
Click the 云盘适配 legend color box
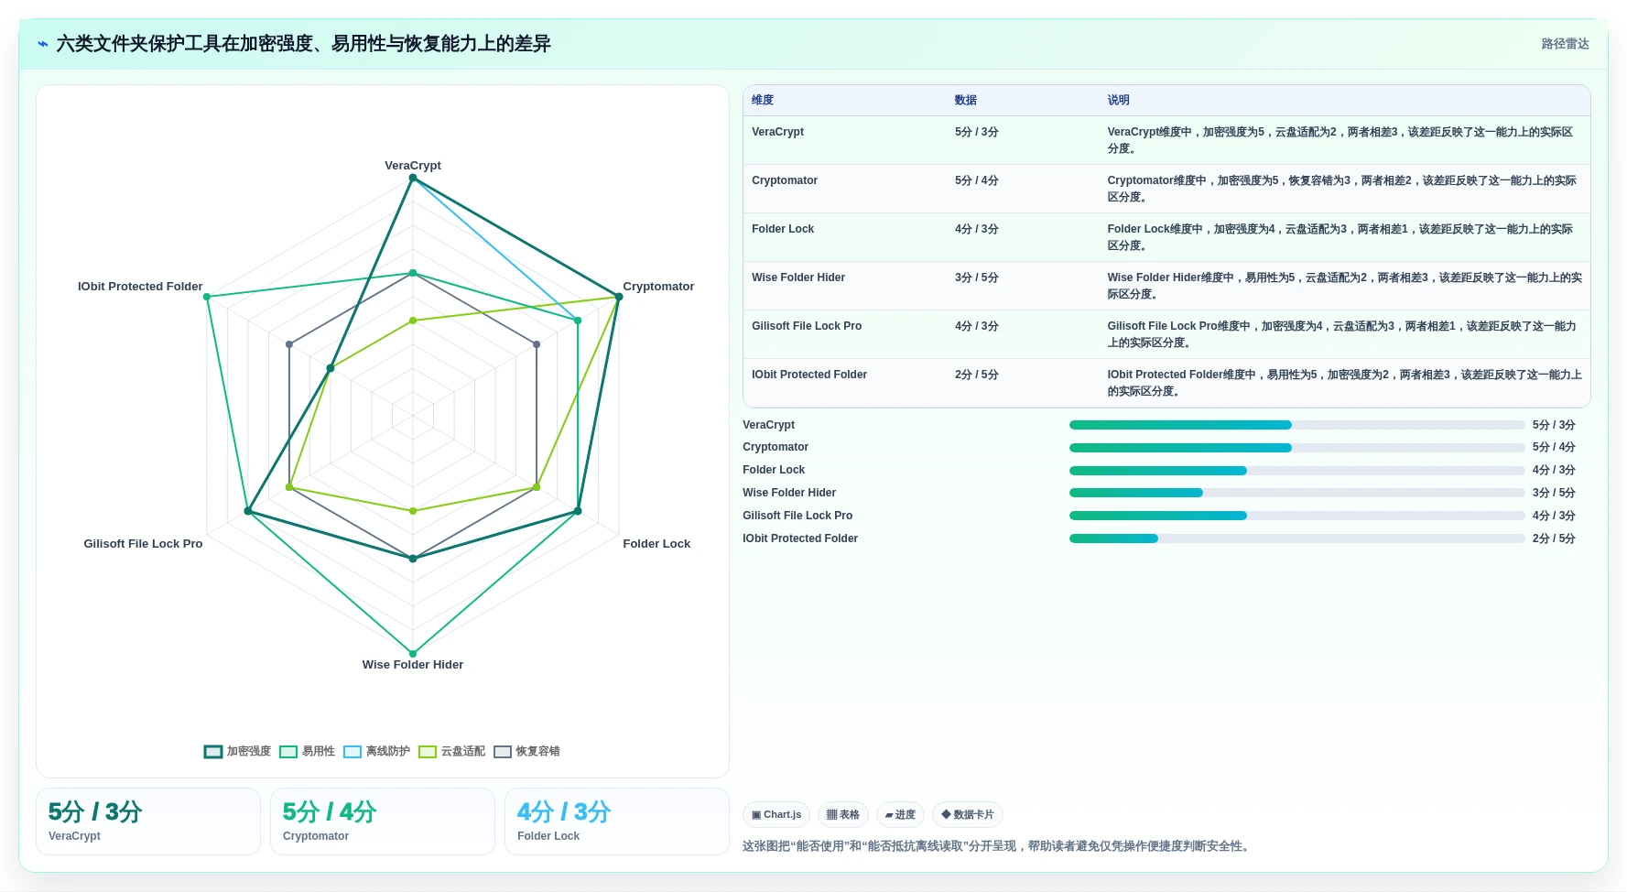(x=427, y=752)
